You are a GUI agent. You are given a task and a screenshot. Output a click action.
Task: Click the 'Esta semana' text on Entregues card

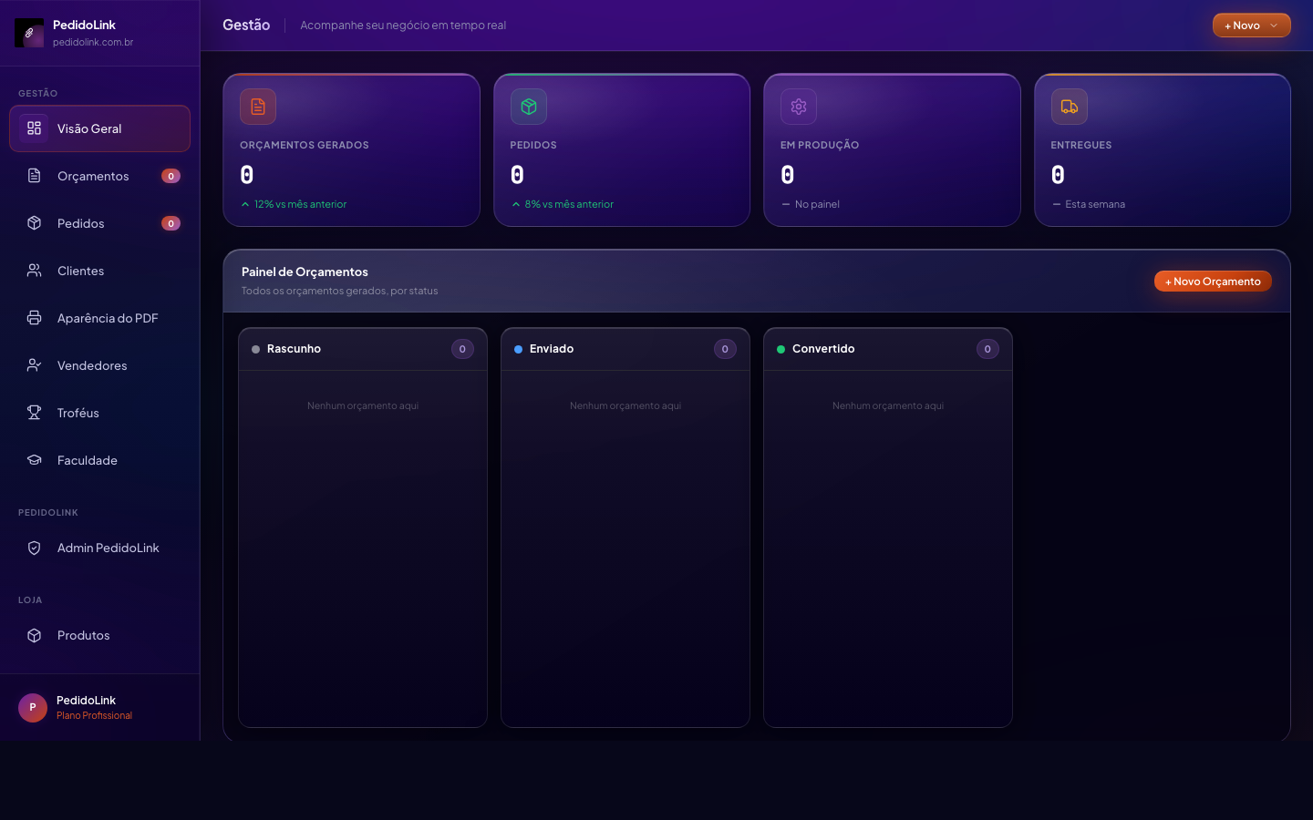point(1095,204)
